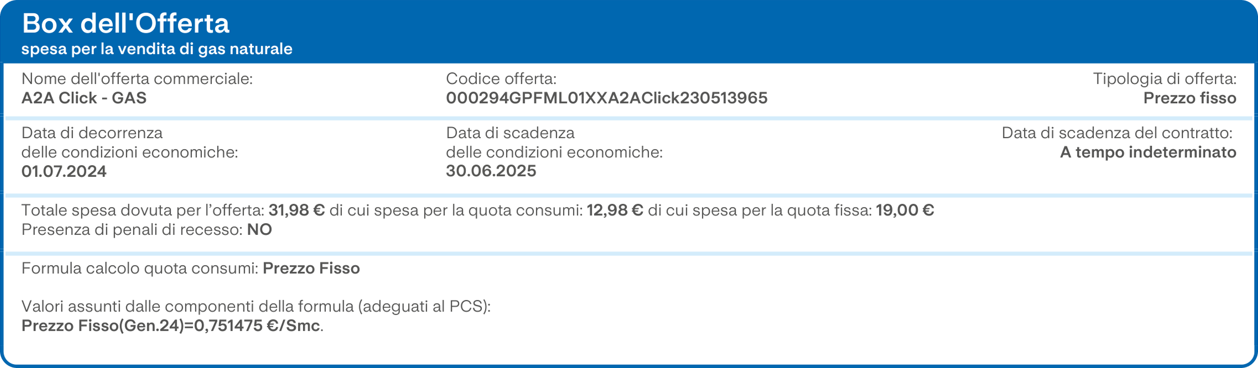
Task: Select the offer code 000294GPFML01XXA2AClick230513965
Action: tap(607, 98)
